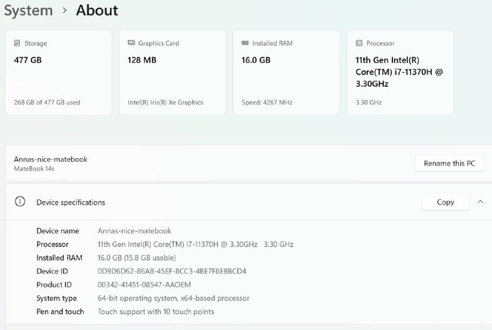Click the Device ID label

(x=52, y=272)
